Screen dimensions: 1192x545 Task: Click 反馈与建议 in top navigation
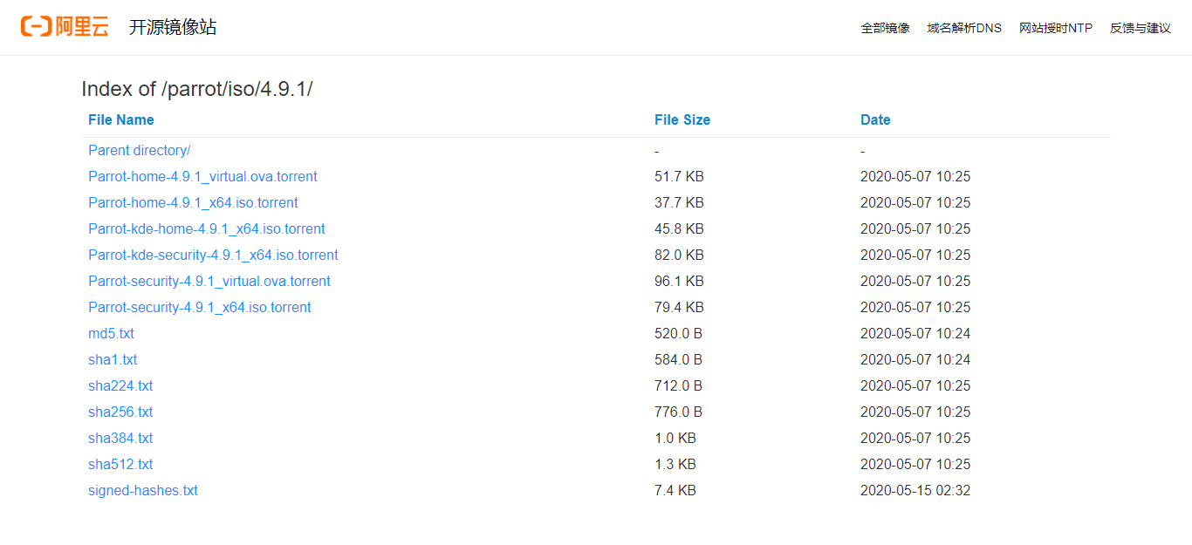(1140, 28)
